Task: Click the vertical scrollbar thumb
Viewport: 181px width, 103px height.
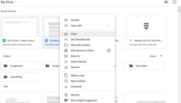Action: coord(179,11)
